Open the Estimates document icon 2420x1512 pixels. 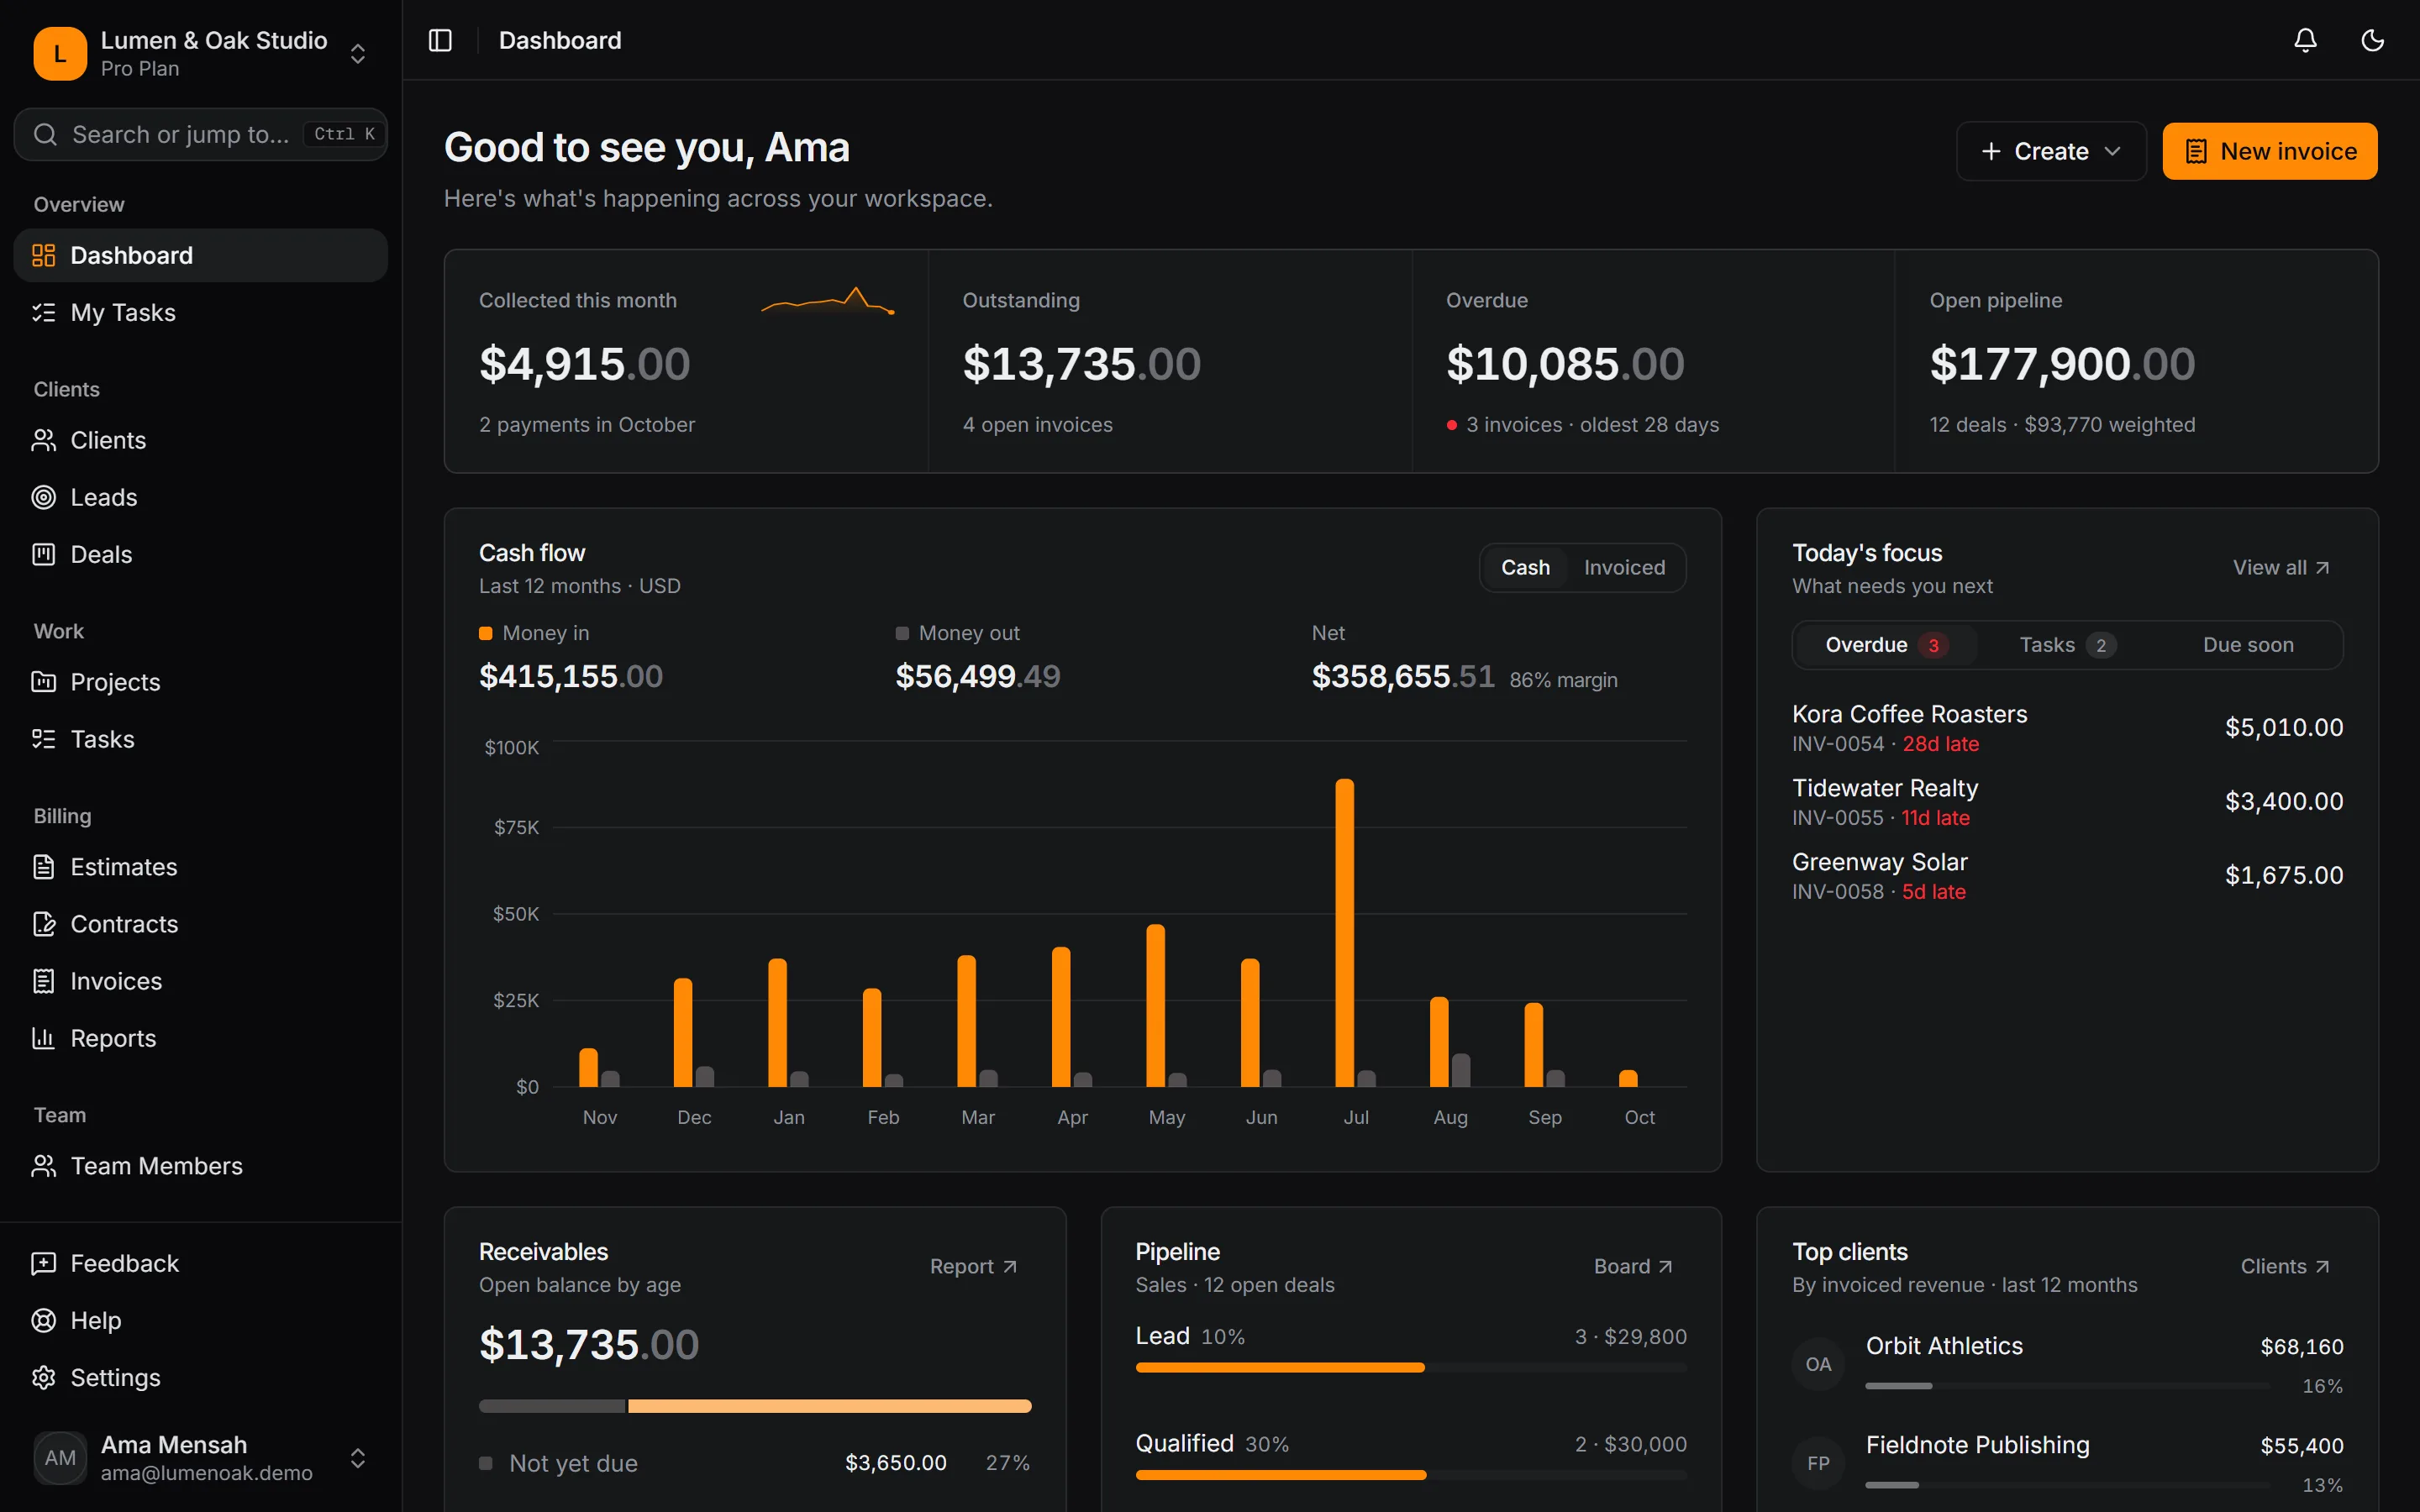tap(44, 867)
